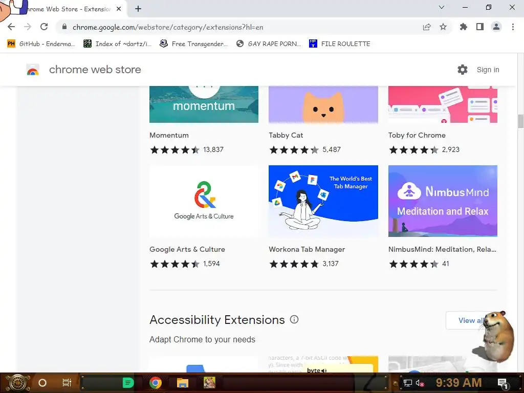Click the Tabby Cat rating count 5,487
The width and height of the screenshot is (524, 393).
[332, 150]
